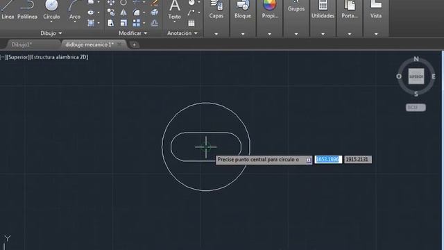Click the E compass letter on ViewCube
Image resolution: width=444 pixels, height=250 pixels.
[x=433, y=76]
